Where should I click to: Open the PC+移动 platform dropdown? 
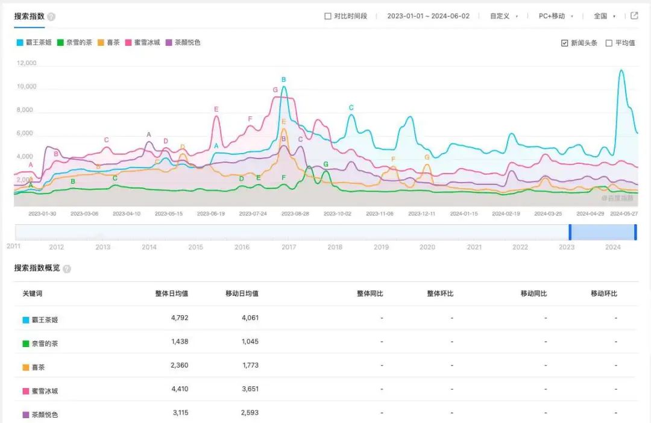coord(556,16)
